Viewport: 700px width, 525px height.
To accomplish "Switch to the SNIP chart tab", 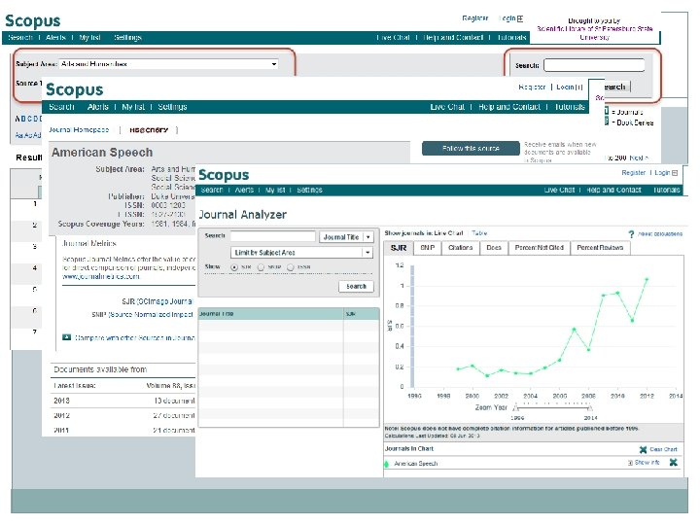I will [x=428, y=248].
